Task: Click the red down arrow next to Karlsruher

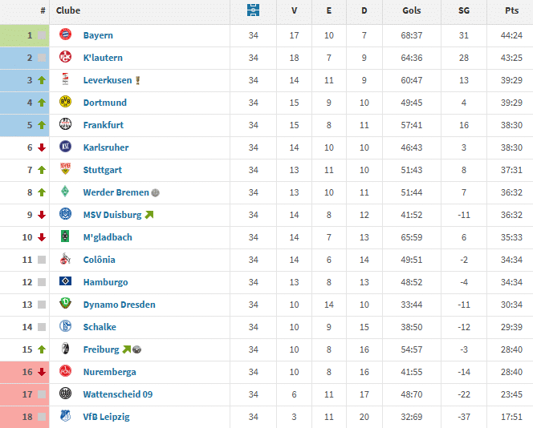Action: click(41, 147)
